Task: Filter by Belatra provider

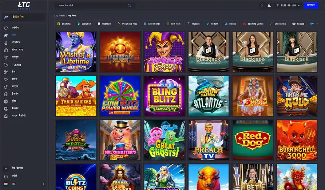Action: 230,24
